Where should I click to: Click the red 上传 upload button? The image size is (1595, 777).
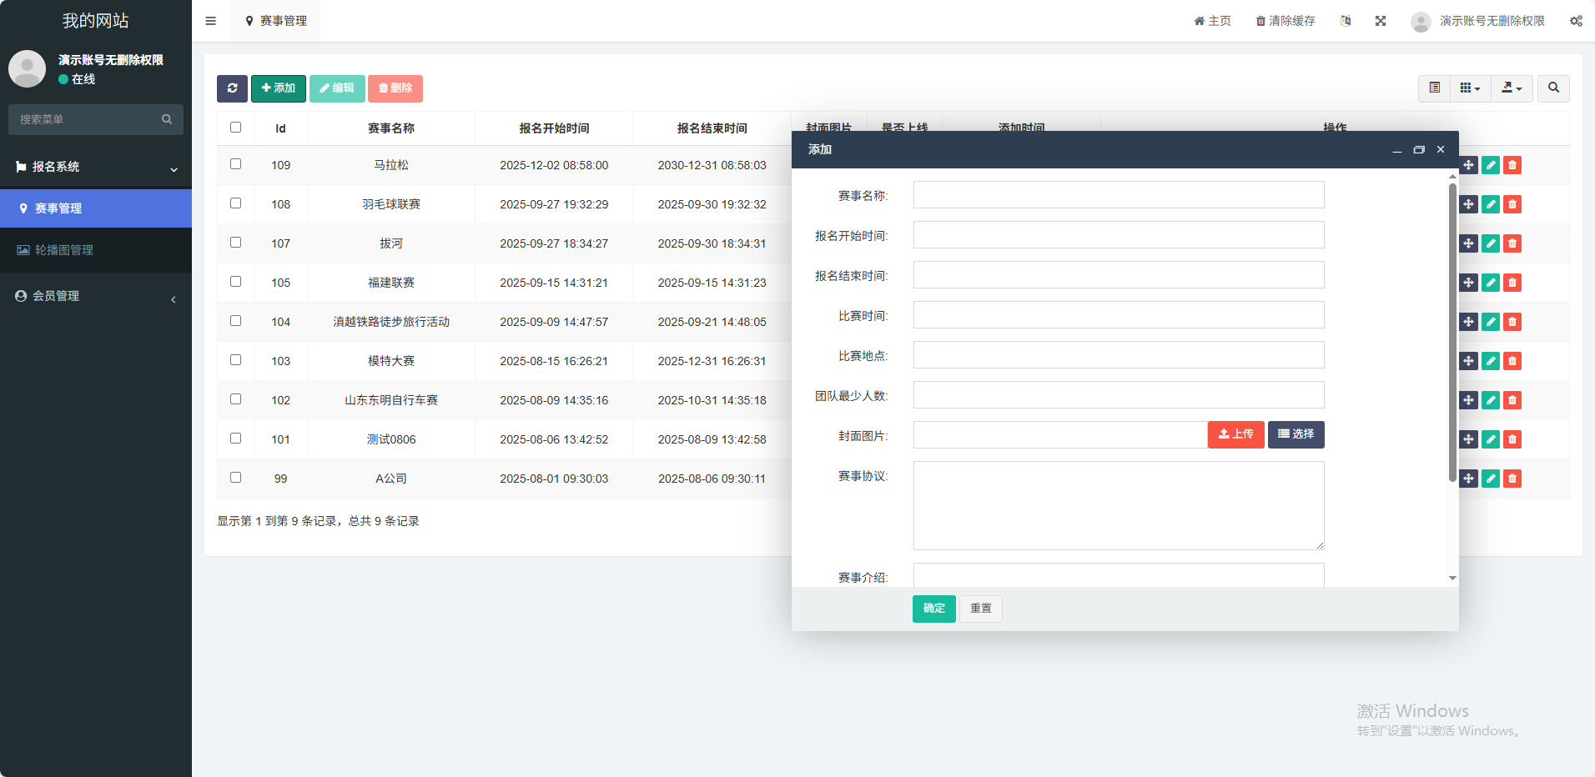1235,434
